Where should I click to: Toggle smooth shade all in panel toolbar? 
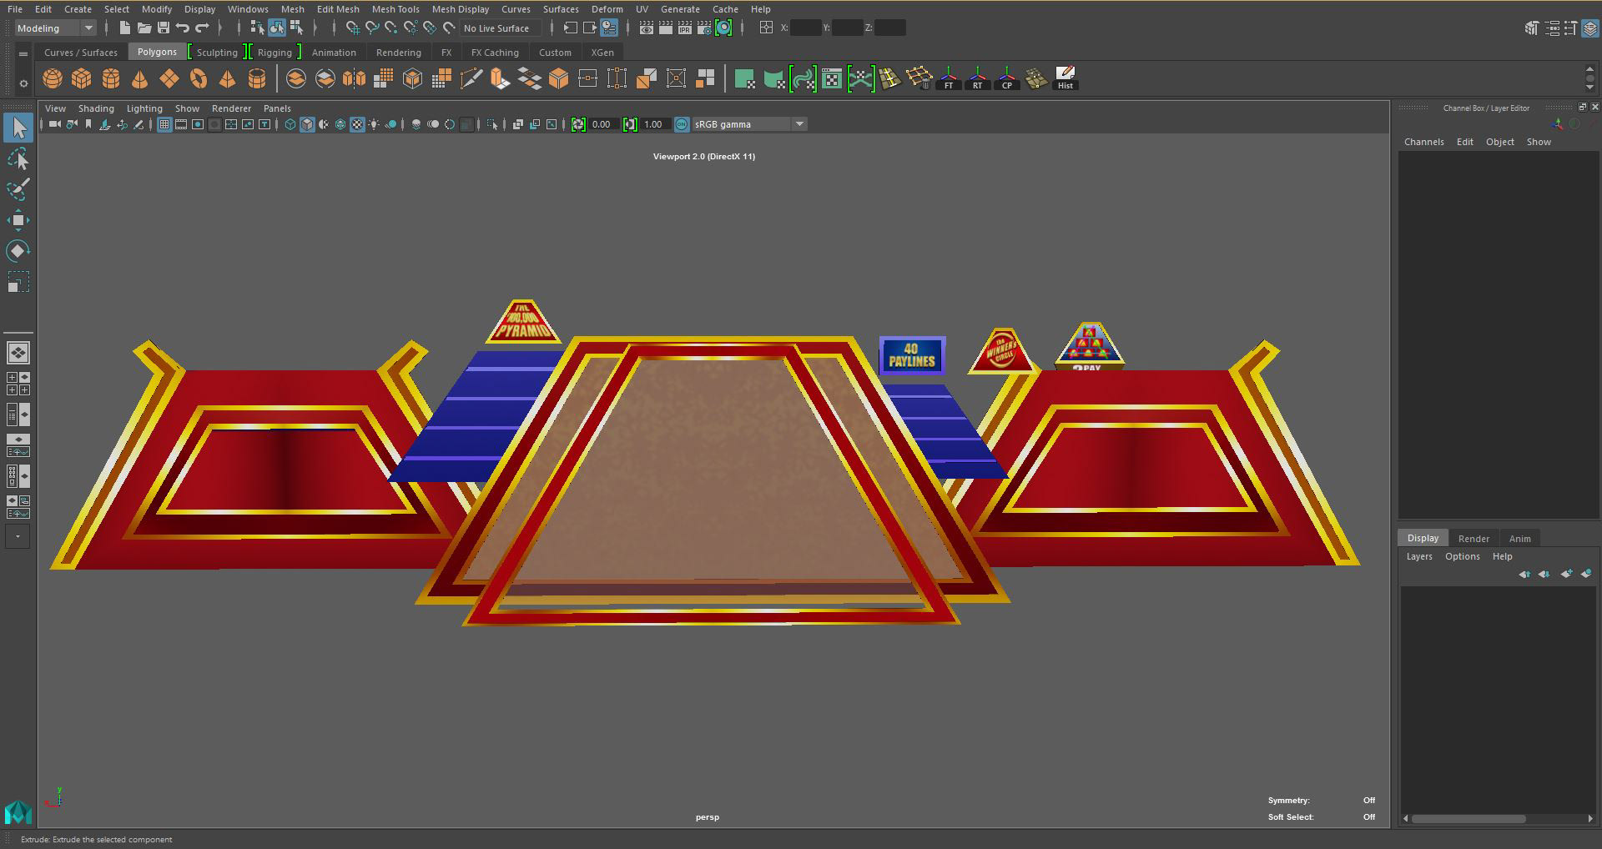pos(307,124)
